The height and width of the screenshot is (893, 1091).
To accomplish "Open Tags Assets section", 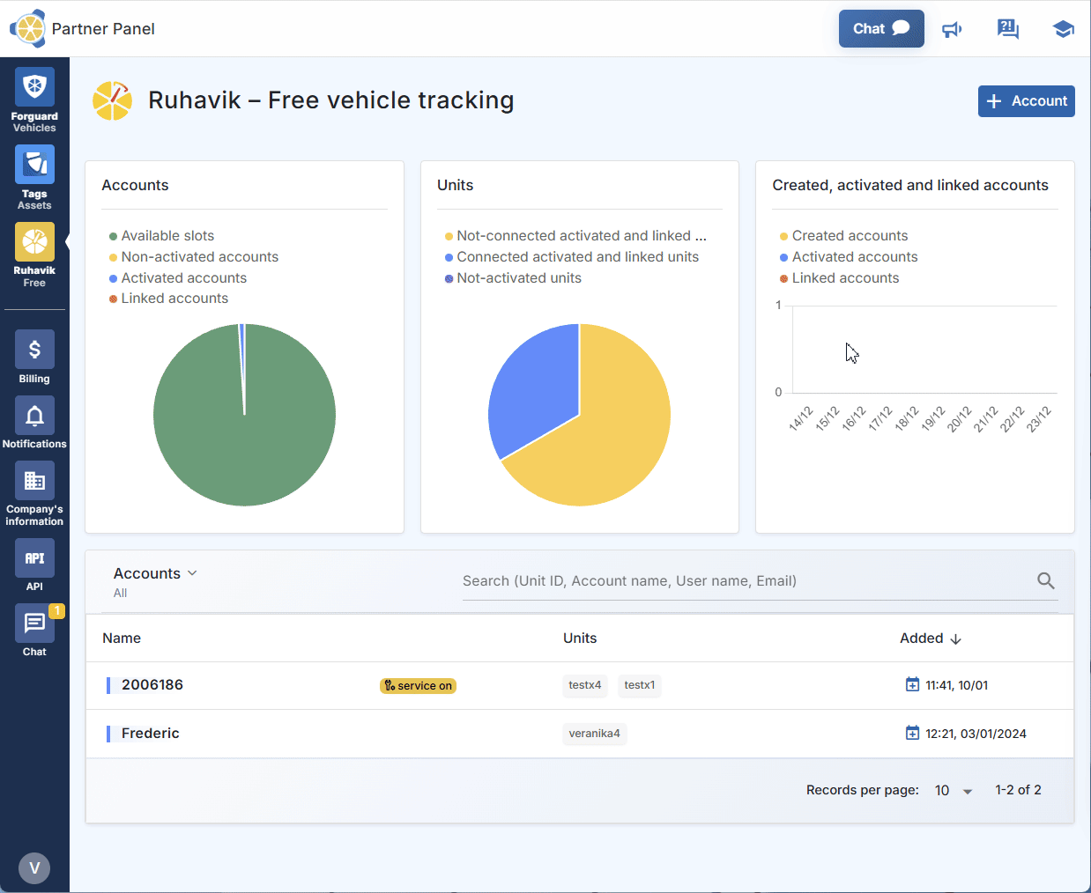I will tap(34, 177).
